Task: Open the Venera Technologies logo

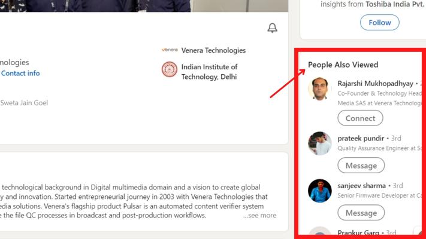Action: [170, 50]
